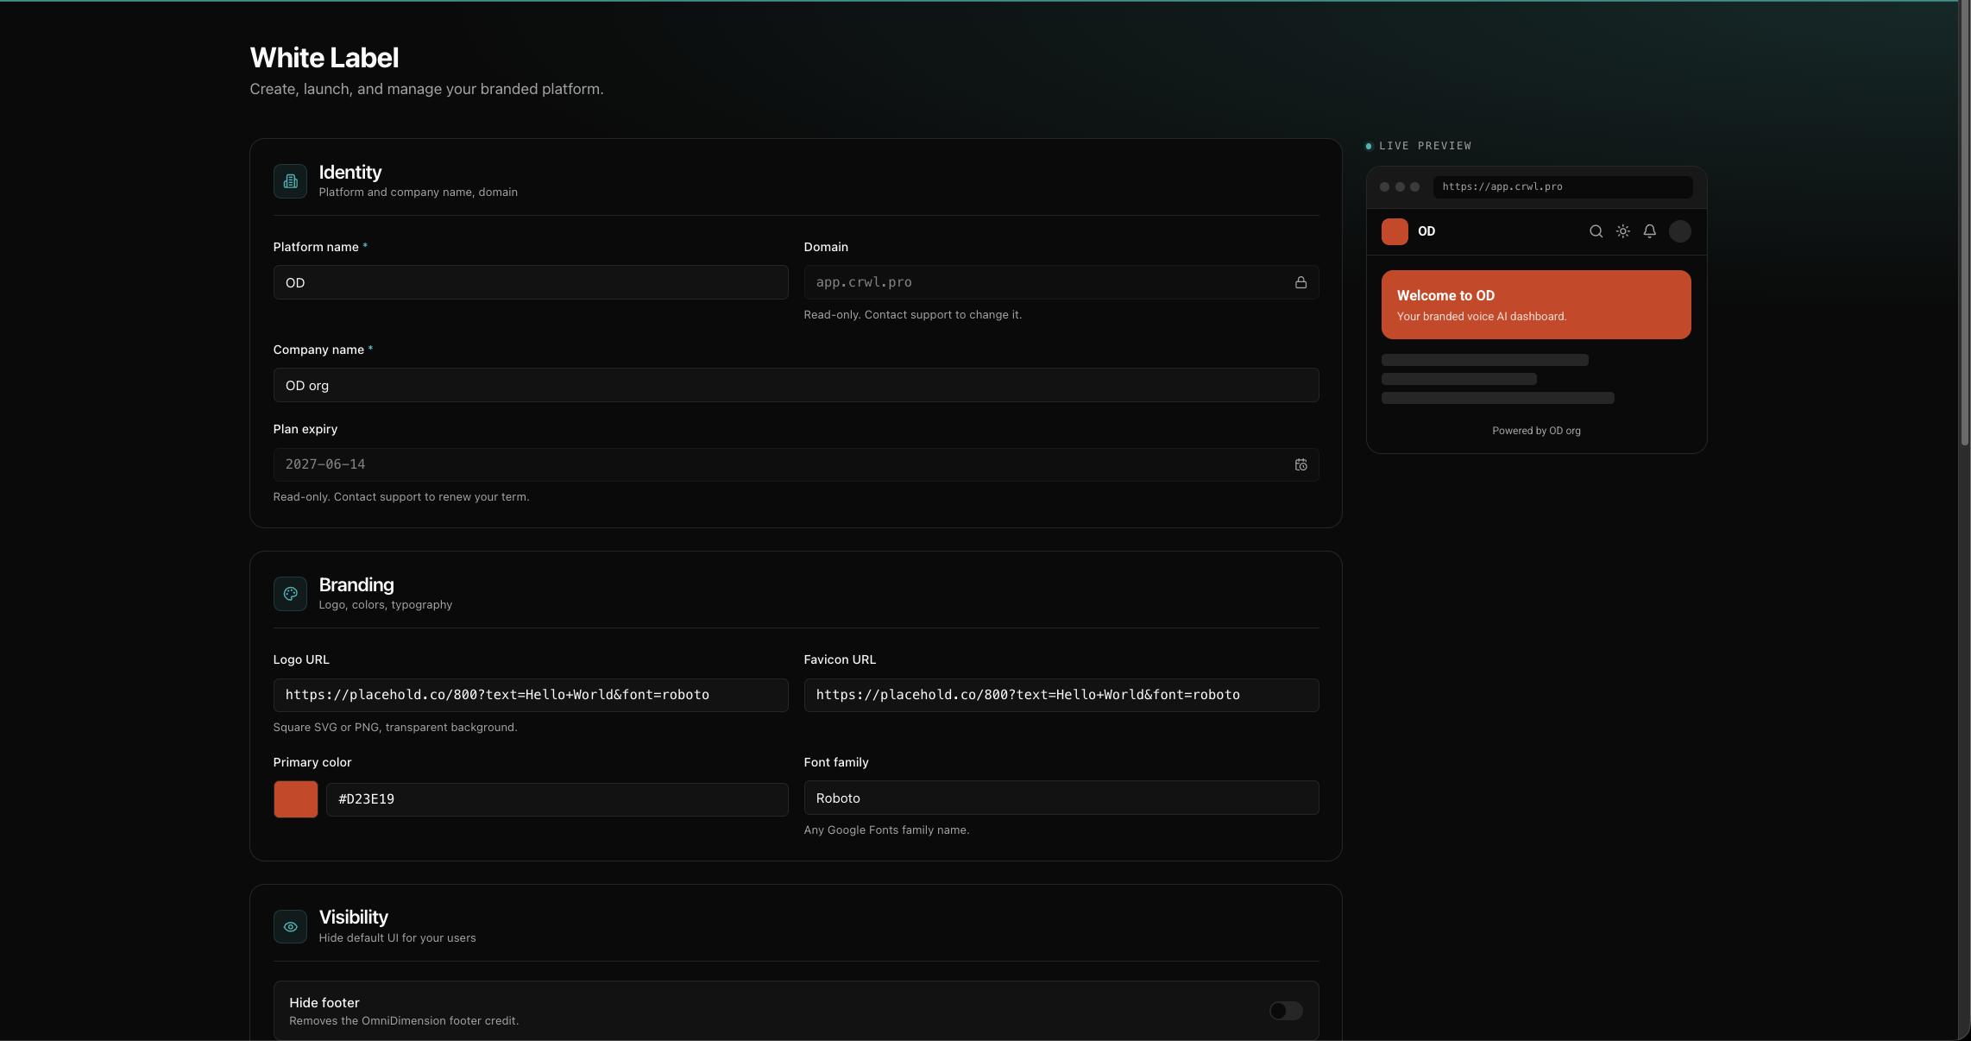Toggle the Hide footer switch
The image size is (1971, 1041).
[1286, 1011]
